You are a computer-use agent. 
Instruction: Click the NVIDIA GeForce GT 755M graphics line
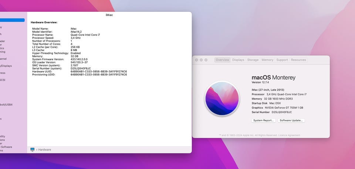coord(277,108)
